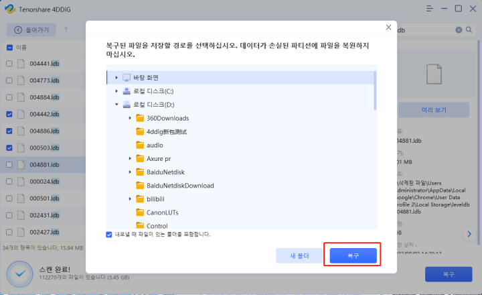482x295 pixels.
Task: Expand the 바탕 화면 tree node
Action: point(116,78)
